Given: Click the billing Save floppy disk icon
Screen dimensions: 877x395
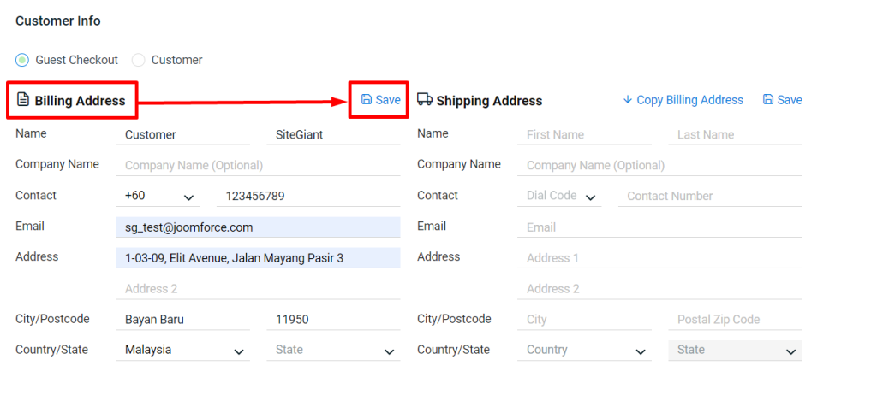Looking at the screenshot, I should point(367,100).
